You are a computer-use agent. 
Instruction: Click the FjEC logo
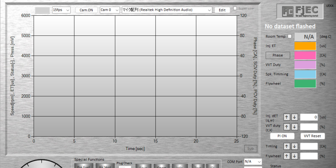tap(298, 11)
